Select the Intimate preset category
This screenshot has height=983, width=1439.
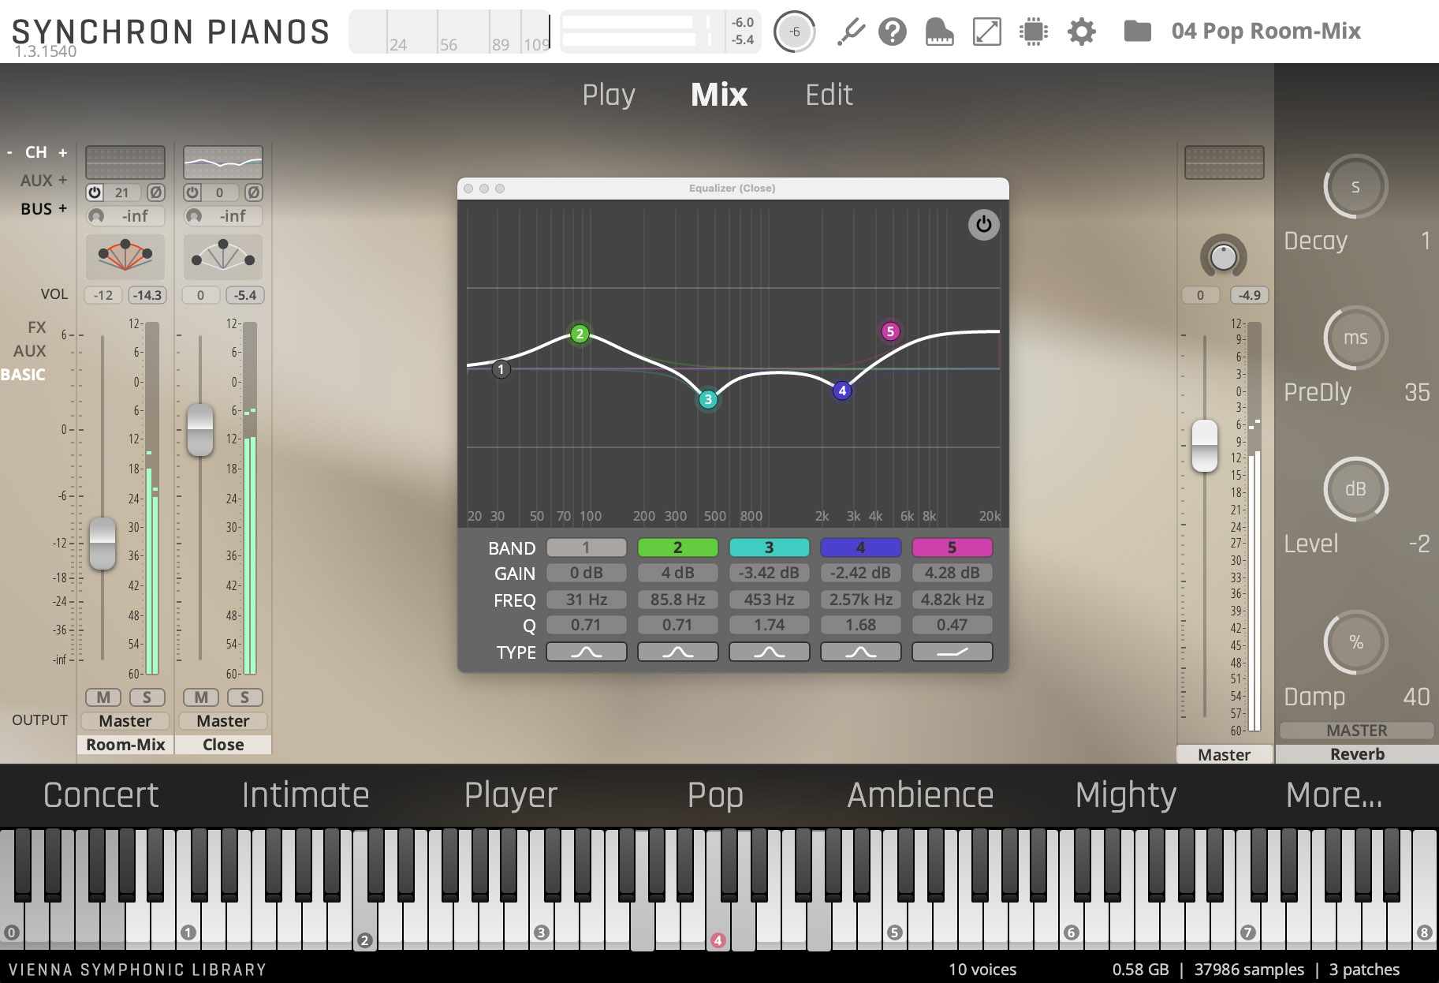[x=305, y=795]
